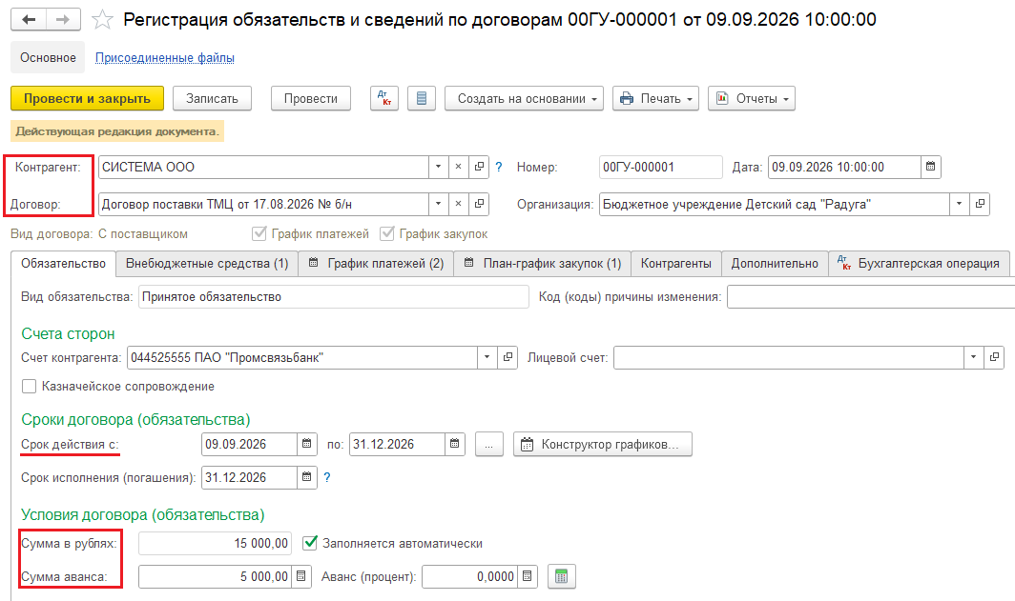This screenshot has width=1015, height=601.
Task: Add document to favorites with star icon
Action: [x=102, y=19]
